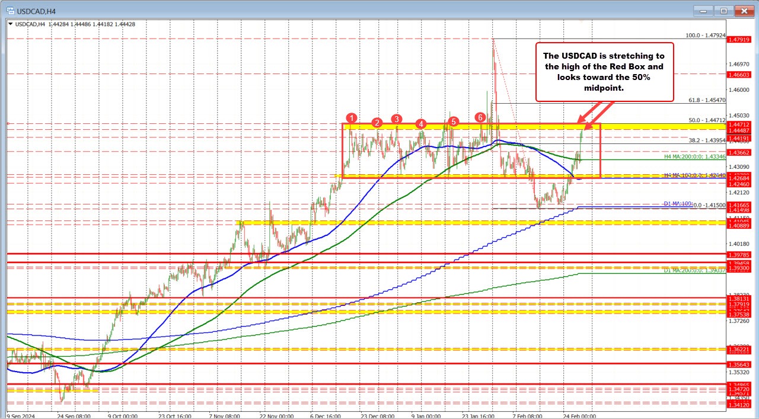The height and width of the screenshot is (419, 759).
Task: Select the numbered marker 6 on the chart
Action: pyautogui.click(x=480, y=117)
